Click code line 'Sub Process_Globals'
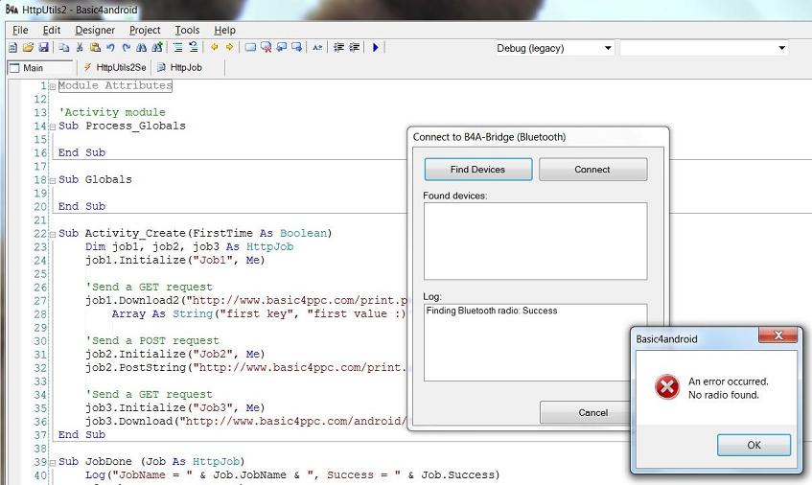Image resolution: width=812 pixels, height=485 pixels. coord(122,126)
